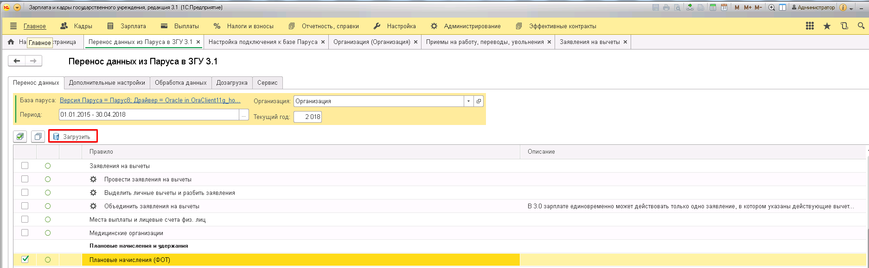Switch to the Дополнительные настройки tab
The height and width of the screenshot is (268, 869).
(107, 83)
